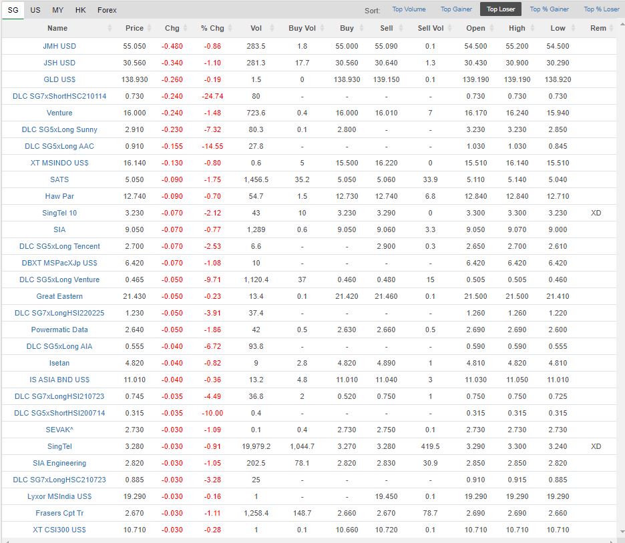The height and width of the screenshot is (543, 625).
Task: Open the Haw Par stock link
Action: tap(59, 197)
